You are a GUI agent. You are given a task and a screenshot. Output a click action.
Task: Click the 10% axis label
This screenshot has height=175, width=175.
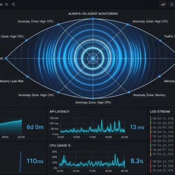tap(54, 163)
